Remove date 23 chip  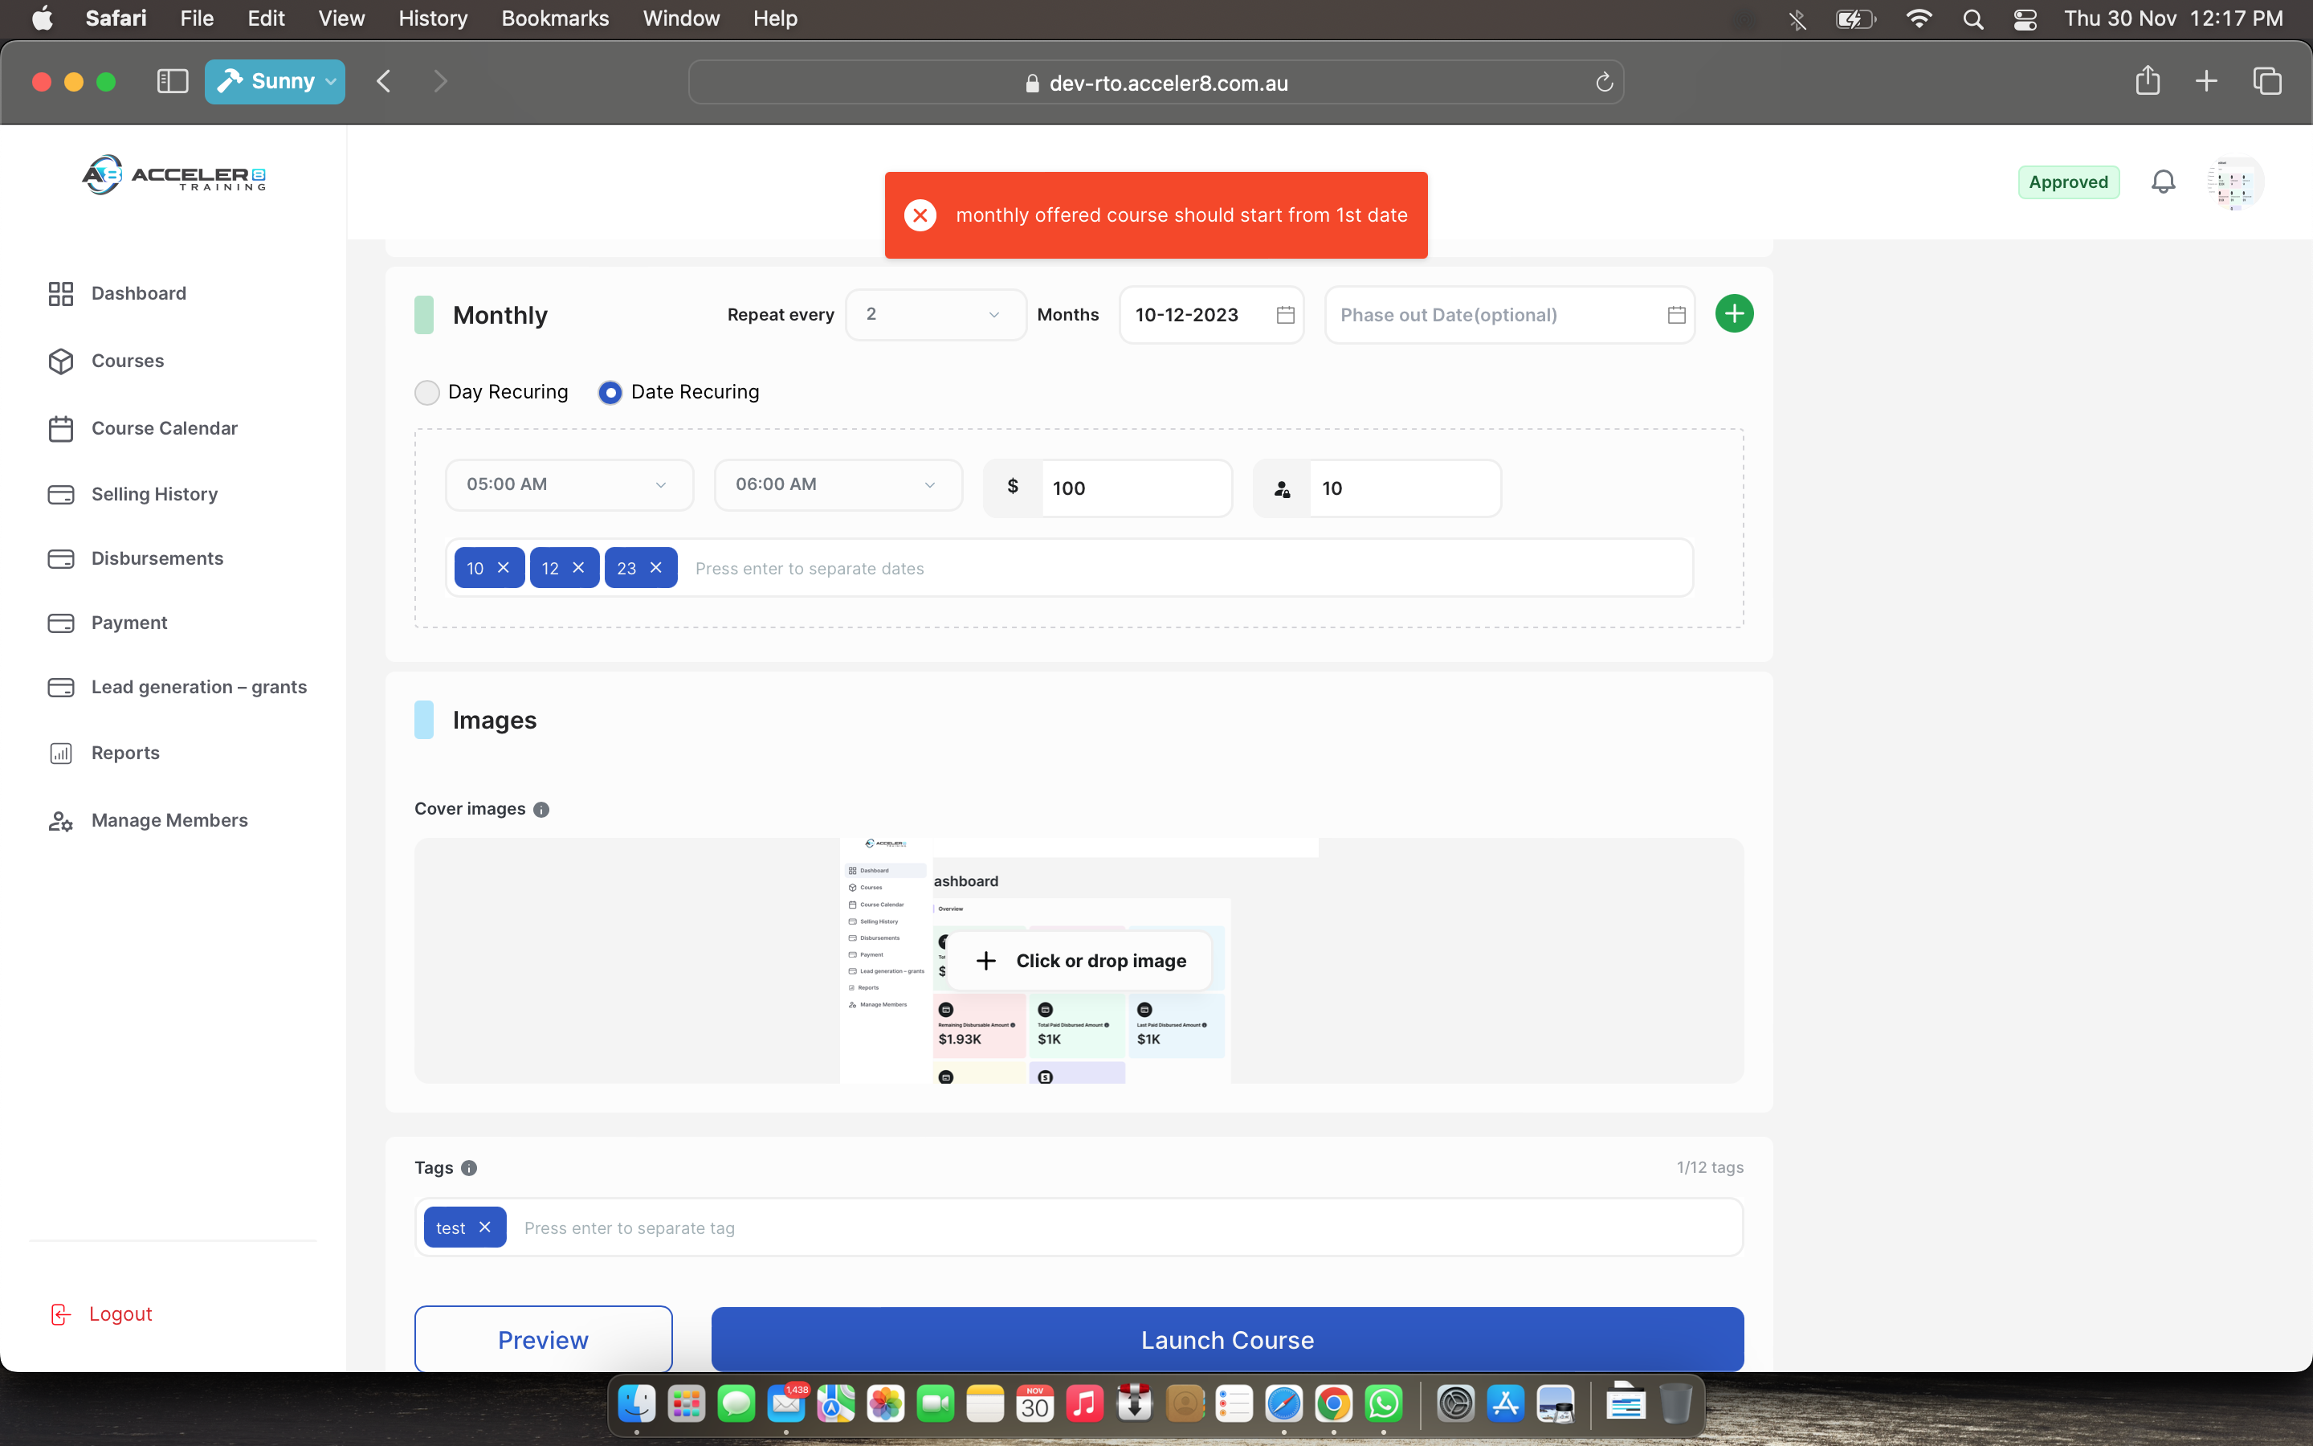coord(655,567)
